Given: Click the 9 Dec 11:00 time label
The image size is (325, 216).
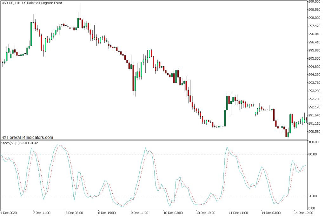Looking at the screenshot, I should (140, 213).
